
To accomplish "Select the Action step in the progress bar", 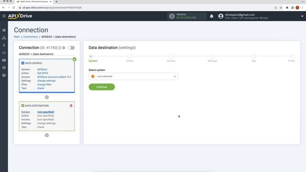I will tap(130, 56).
